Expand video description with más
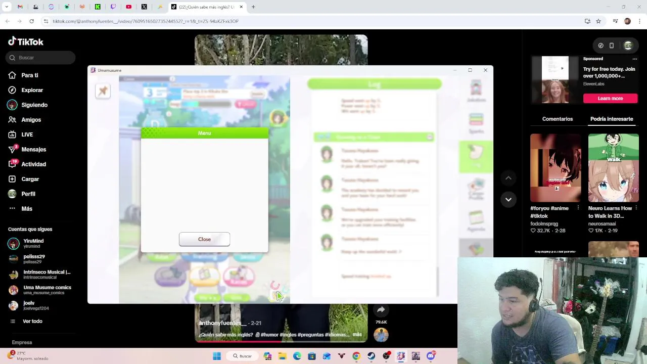 coord(357,335)
